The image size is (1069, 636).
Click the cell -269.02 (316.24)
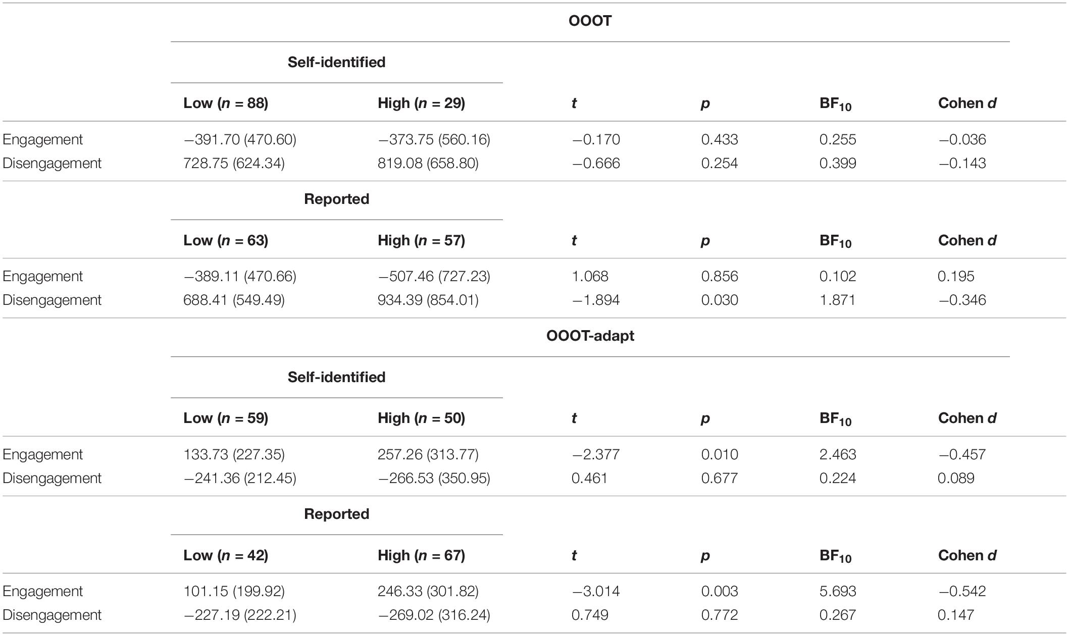click(x=434, y=615)
